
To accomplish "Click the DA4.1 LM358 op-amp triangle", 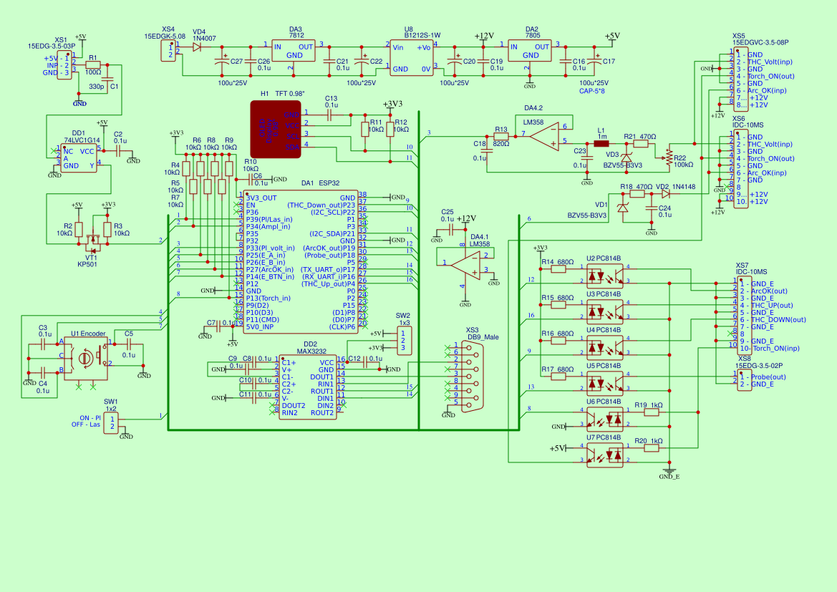I will 465,265.
